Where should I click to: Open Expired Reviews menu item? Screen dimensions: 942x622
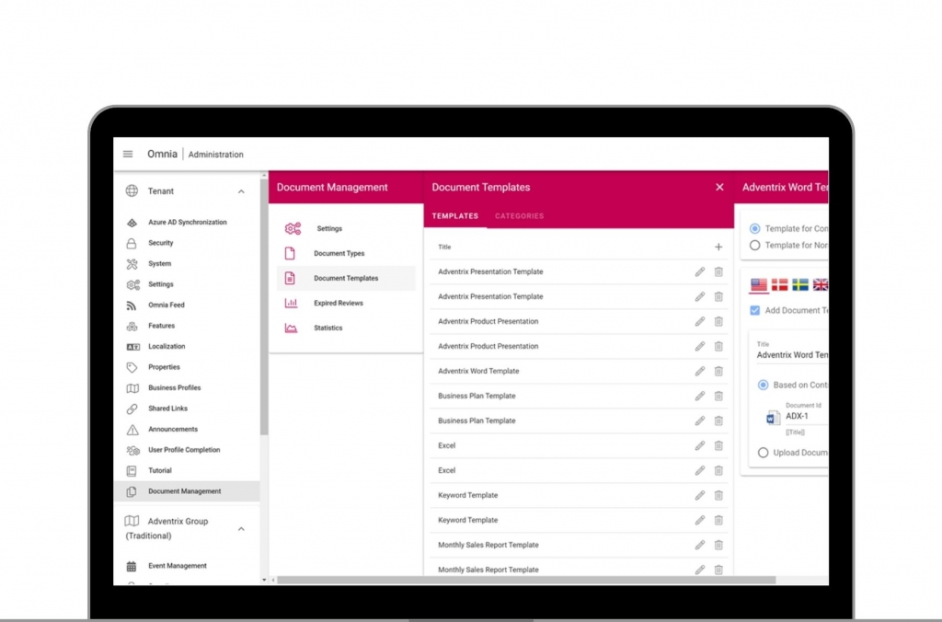coord(346,303)
